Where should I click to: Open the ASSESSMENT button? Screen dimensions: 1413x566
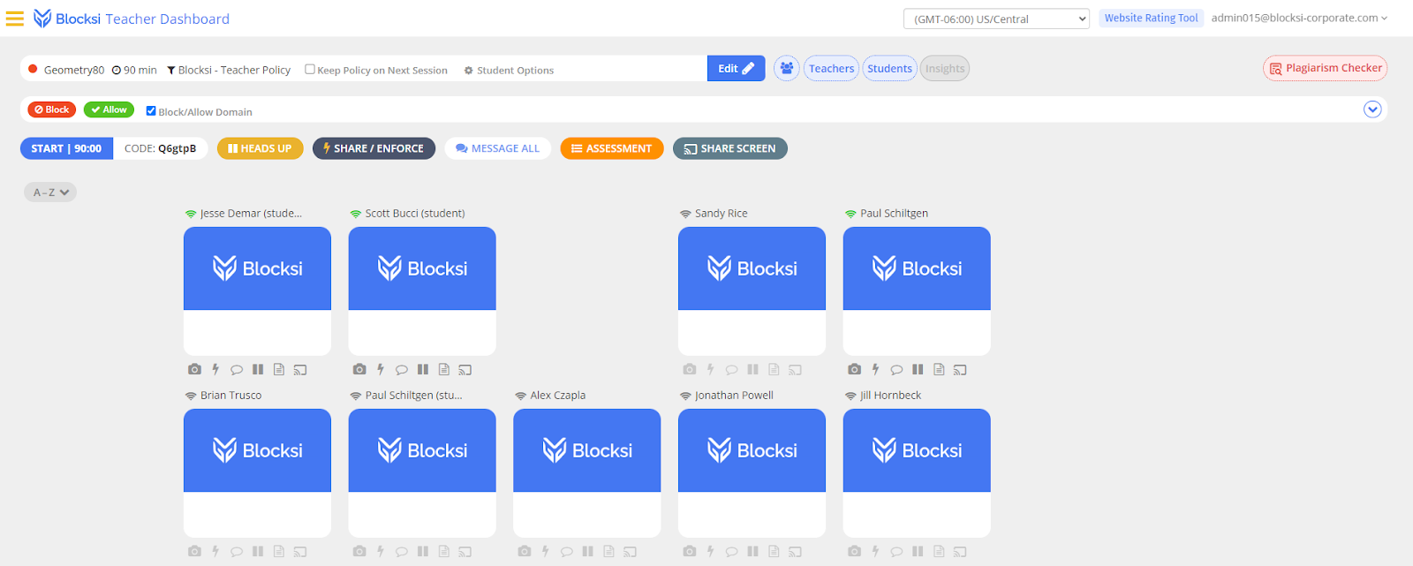pos(611,148)
